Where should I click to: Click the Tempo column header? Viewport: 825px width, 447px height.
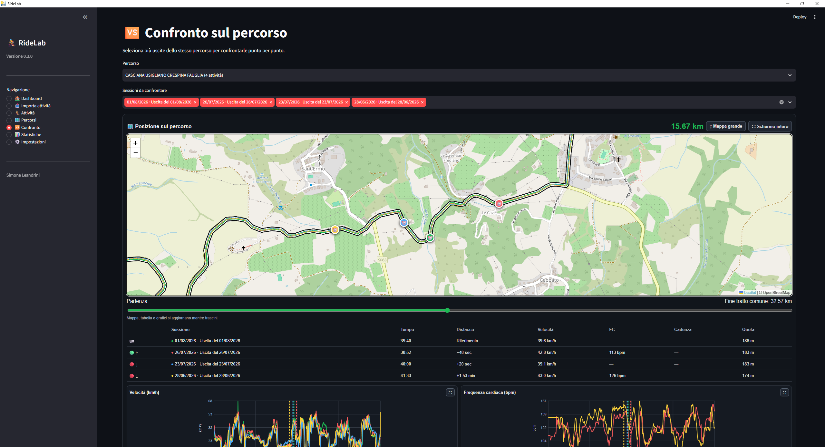tap(407, 330)
